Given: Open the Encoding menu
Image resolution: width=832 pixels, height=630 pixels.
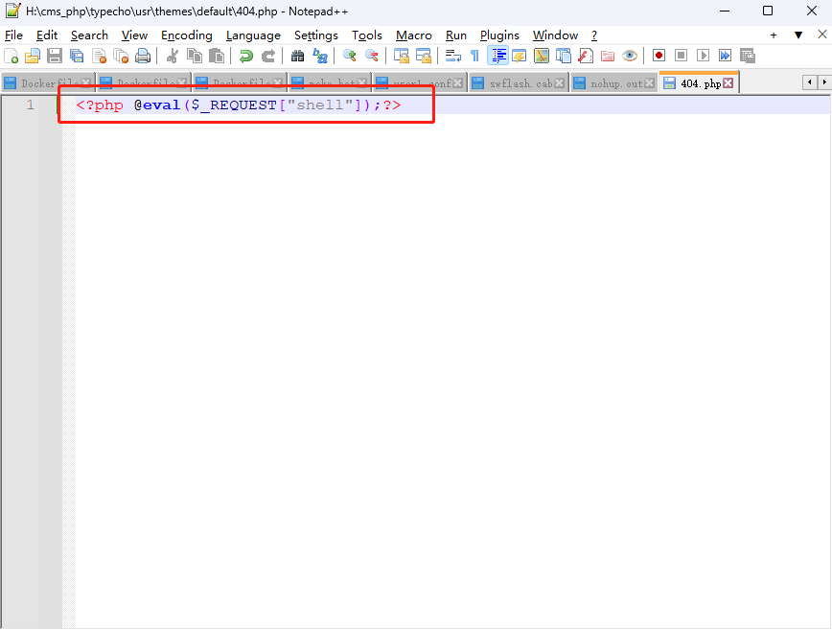Looking at the screenshot, I should pos(187,35).
